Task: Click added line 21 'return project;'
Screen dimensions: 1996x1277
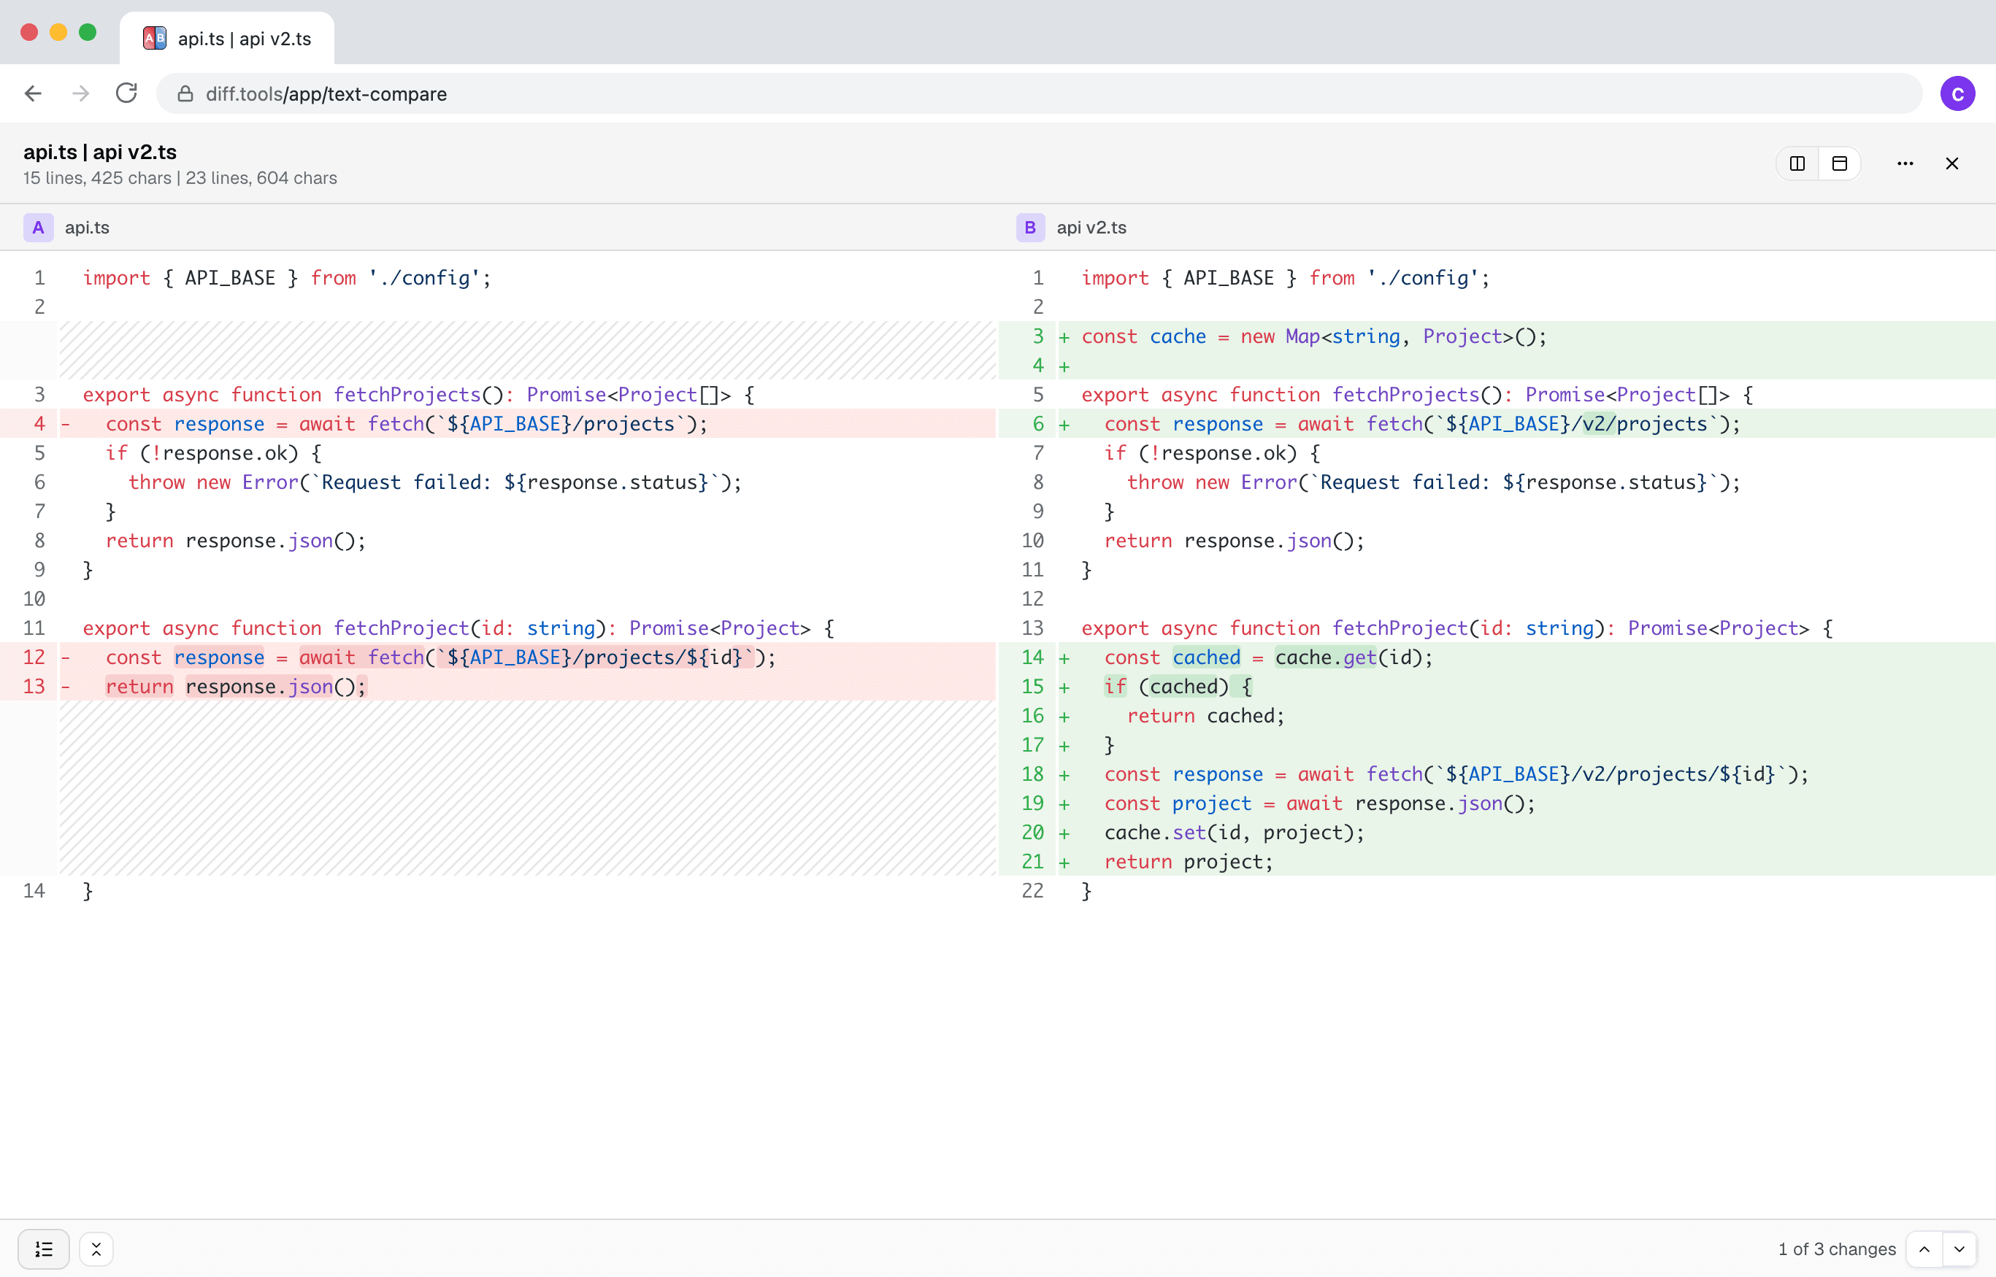Action: (1497, 862)
